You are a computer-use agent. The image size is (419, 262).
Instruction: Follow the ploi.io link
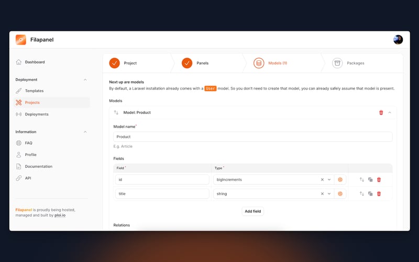(60, 215)
